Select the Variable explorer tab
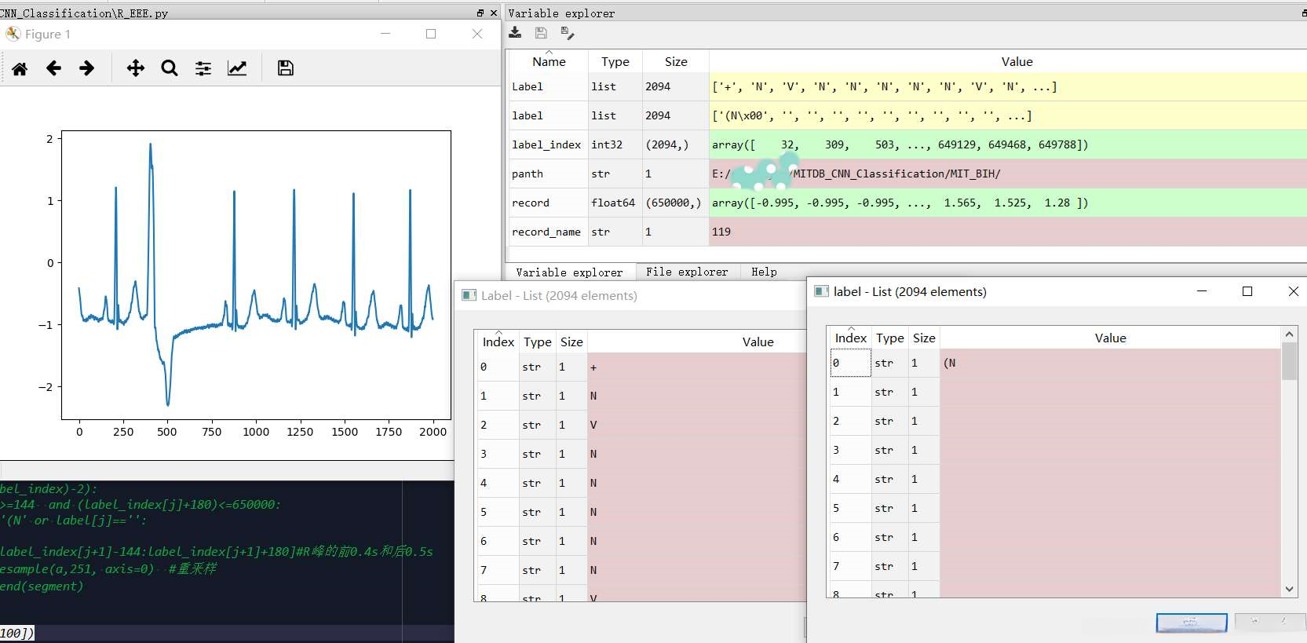 pos(569,272)
